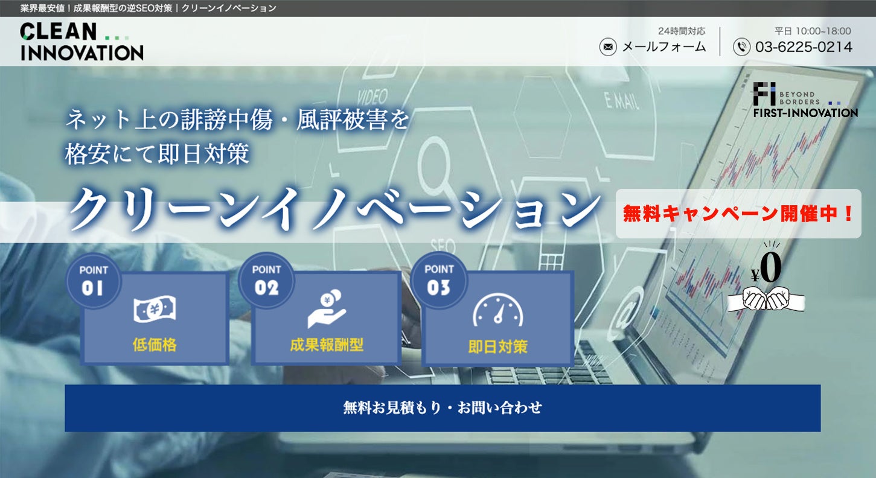Click the phone number 03-6225-0214
Image resolution: width=876 pixels, height=478 pixels.
804,46
